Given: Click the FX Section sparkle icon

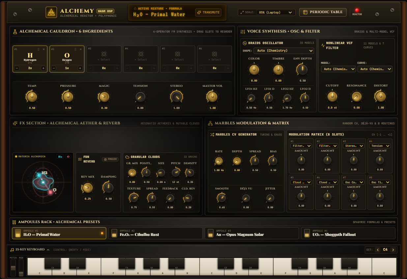Looking at the screenshot, I should [x=15, y=123].
